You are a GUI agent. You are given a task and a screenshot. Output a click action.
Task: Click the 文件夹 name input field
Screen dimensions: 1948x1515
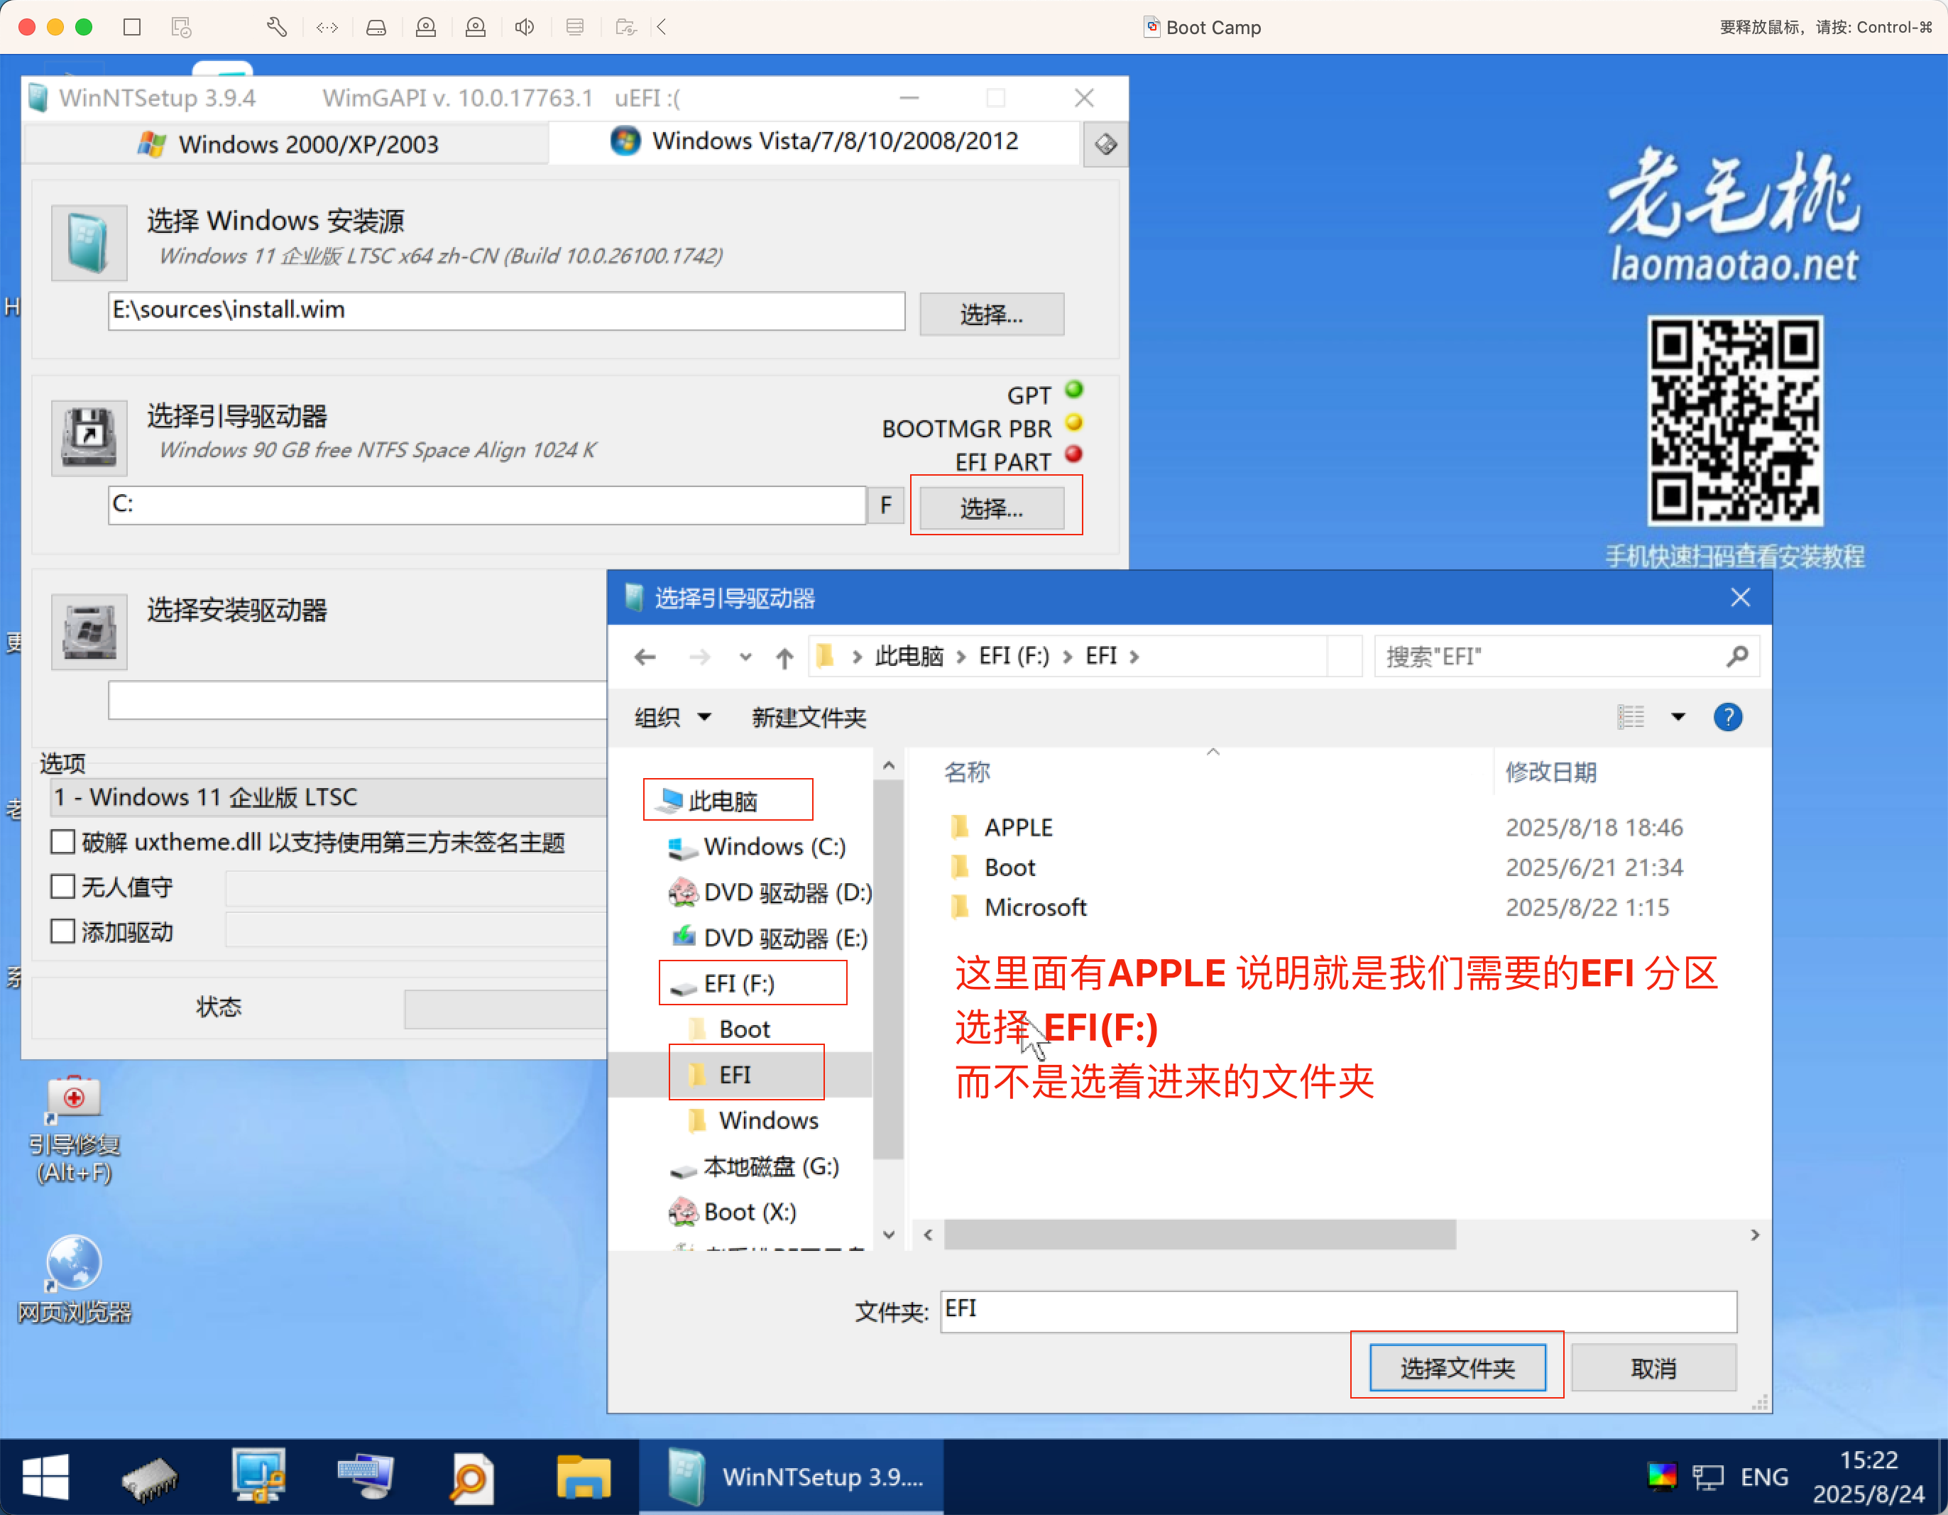click(x=1338, y=1311)
